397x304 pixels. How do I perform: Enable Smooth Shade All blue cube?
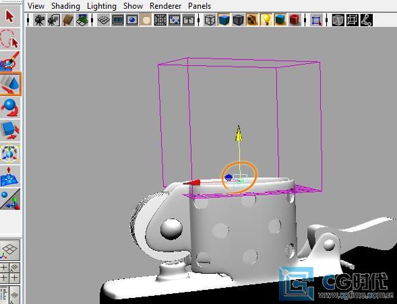[224, 20]
